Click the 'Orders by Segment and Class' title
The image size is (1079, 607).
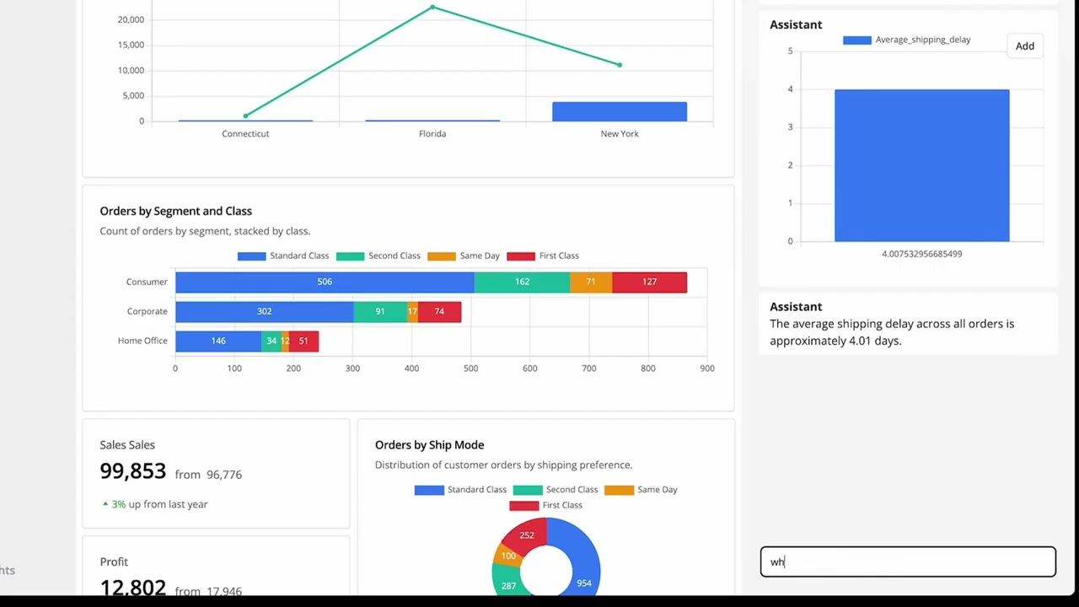pos(176,211)
